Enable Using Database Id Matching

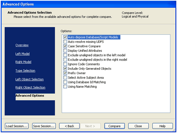65,82
